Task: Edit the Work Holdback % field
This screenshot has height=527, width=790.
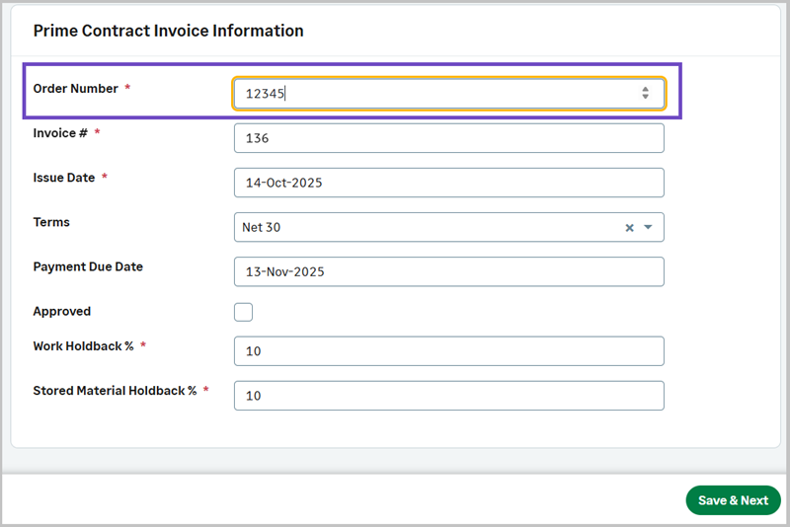Action: [x=448, y=351]
